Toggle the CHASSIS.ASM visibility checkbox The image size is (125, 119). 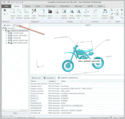pyautogui.click(x=9, y=33)
